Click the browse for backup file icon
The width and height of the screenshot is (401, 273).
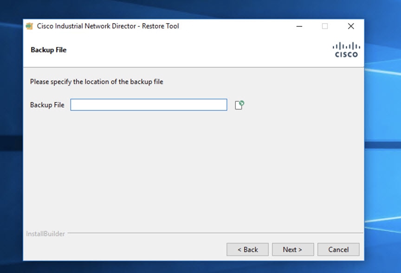point(239,105)
